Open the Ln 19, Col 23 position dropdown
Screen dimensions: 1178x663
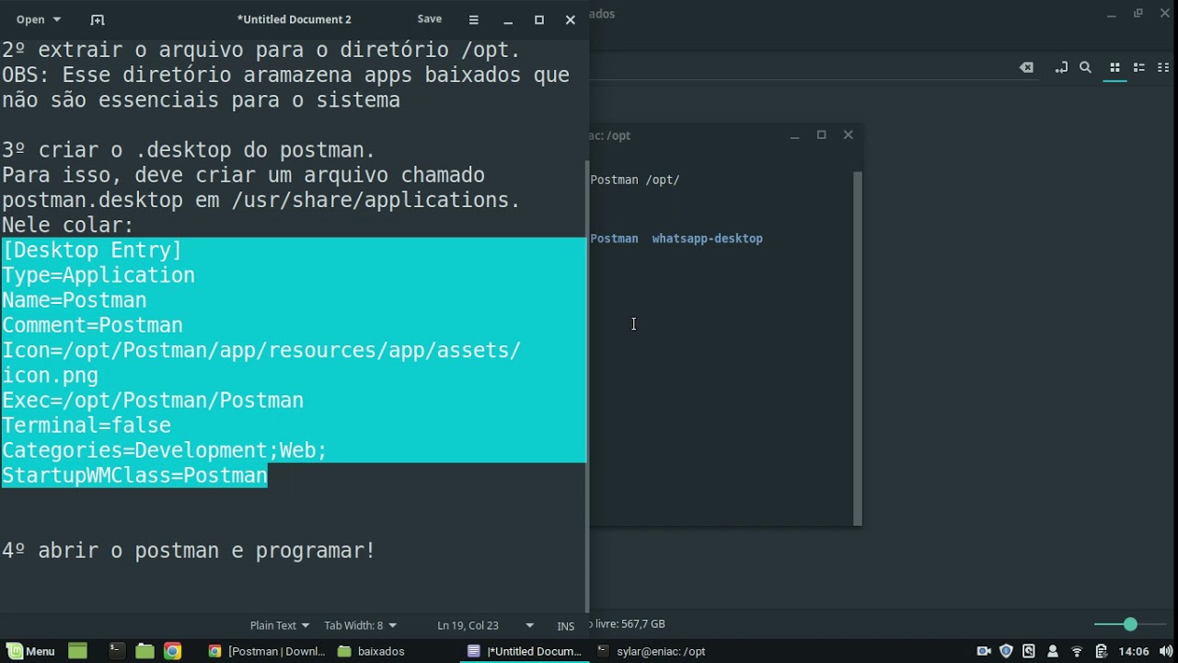pos(485,625)
